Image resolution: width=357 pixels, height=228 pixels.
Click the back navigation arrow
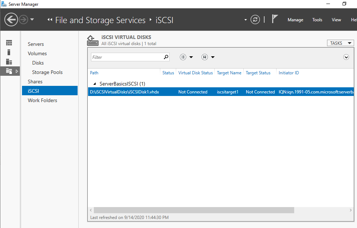tap(11, 19)
